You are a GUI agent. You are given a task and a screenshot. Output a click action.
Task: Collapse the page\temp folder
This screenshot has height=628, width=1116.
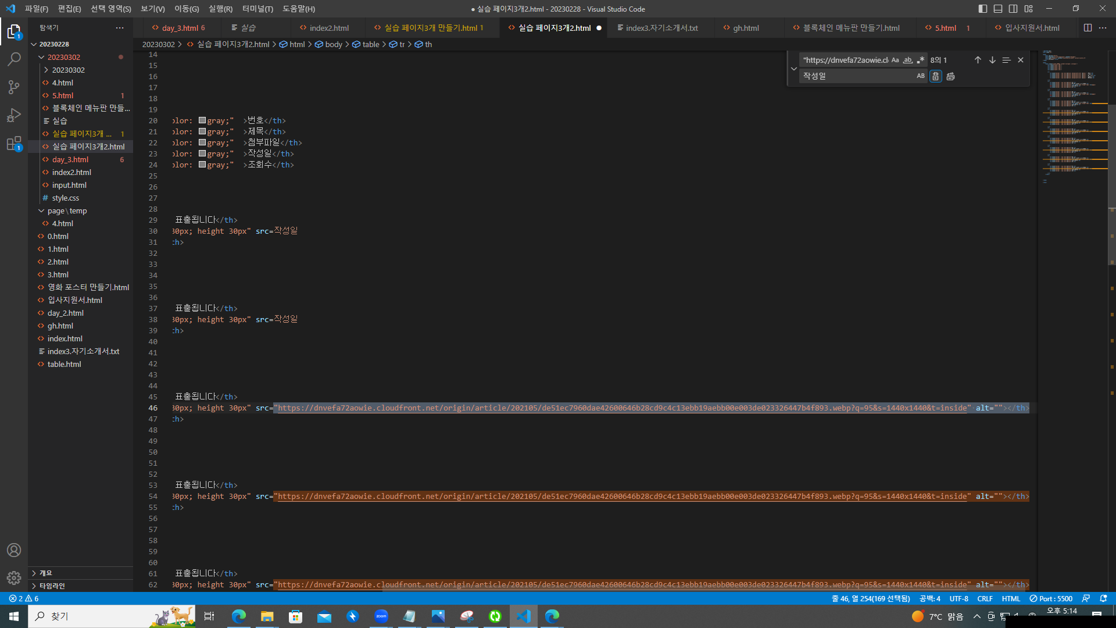coord(41,210)
